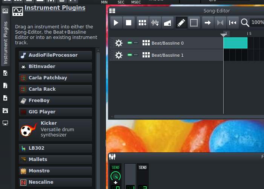Open the My Presets star icon

tap(5, 98)
